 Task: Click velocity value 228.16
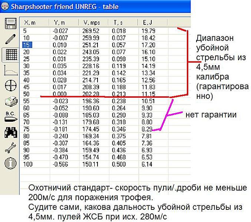click(91, 66)
